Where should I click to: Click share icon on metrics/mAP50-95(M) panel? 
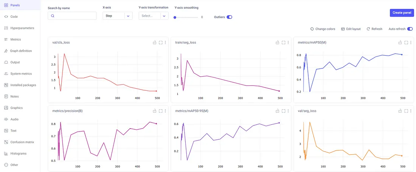point(278,111)
